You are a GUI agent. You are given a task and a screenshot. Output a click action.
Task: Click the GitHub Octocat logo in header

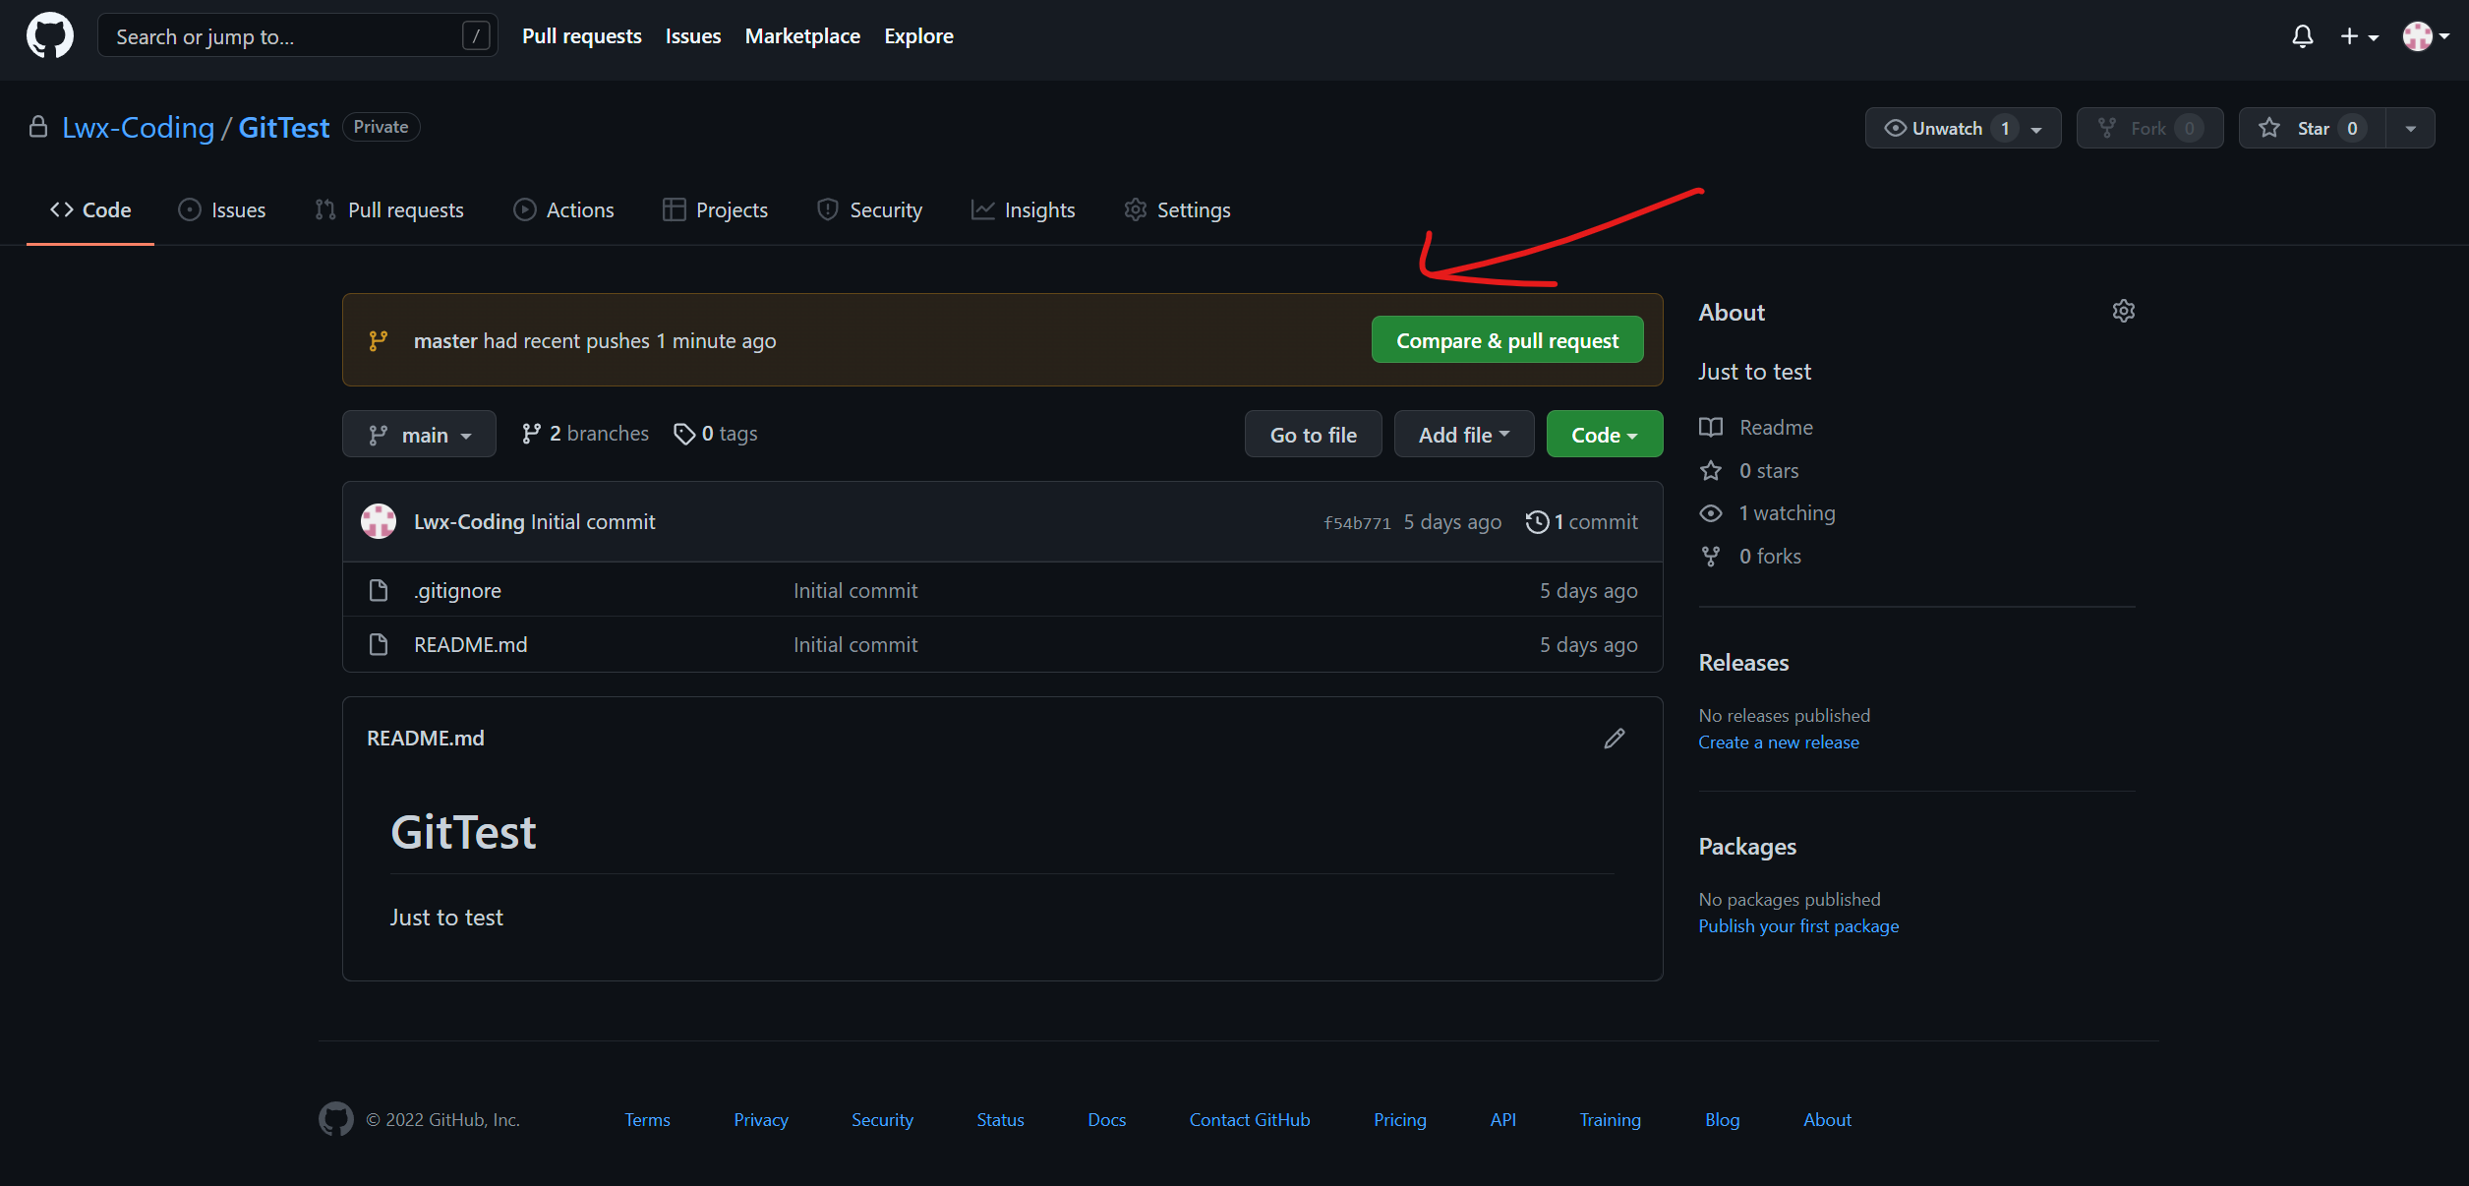pos(49,36)
